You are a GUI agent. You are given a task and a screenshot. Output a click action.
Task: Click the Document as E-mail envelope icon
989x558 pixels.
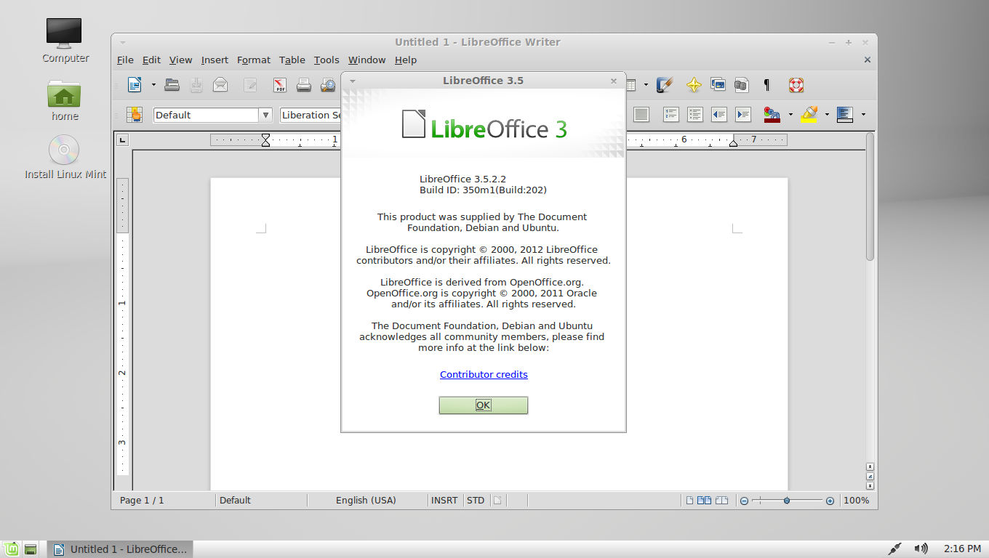(220, 85)
